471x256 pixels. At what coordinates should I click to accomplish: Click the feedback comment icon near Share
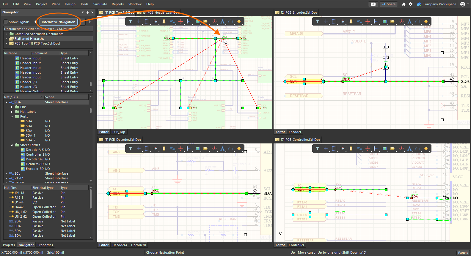pyautogui.click(x=373, y=4)
